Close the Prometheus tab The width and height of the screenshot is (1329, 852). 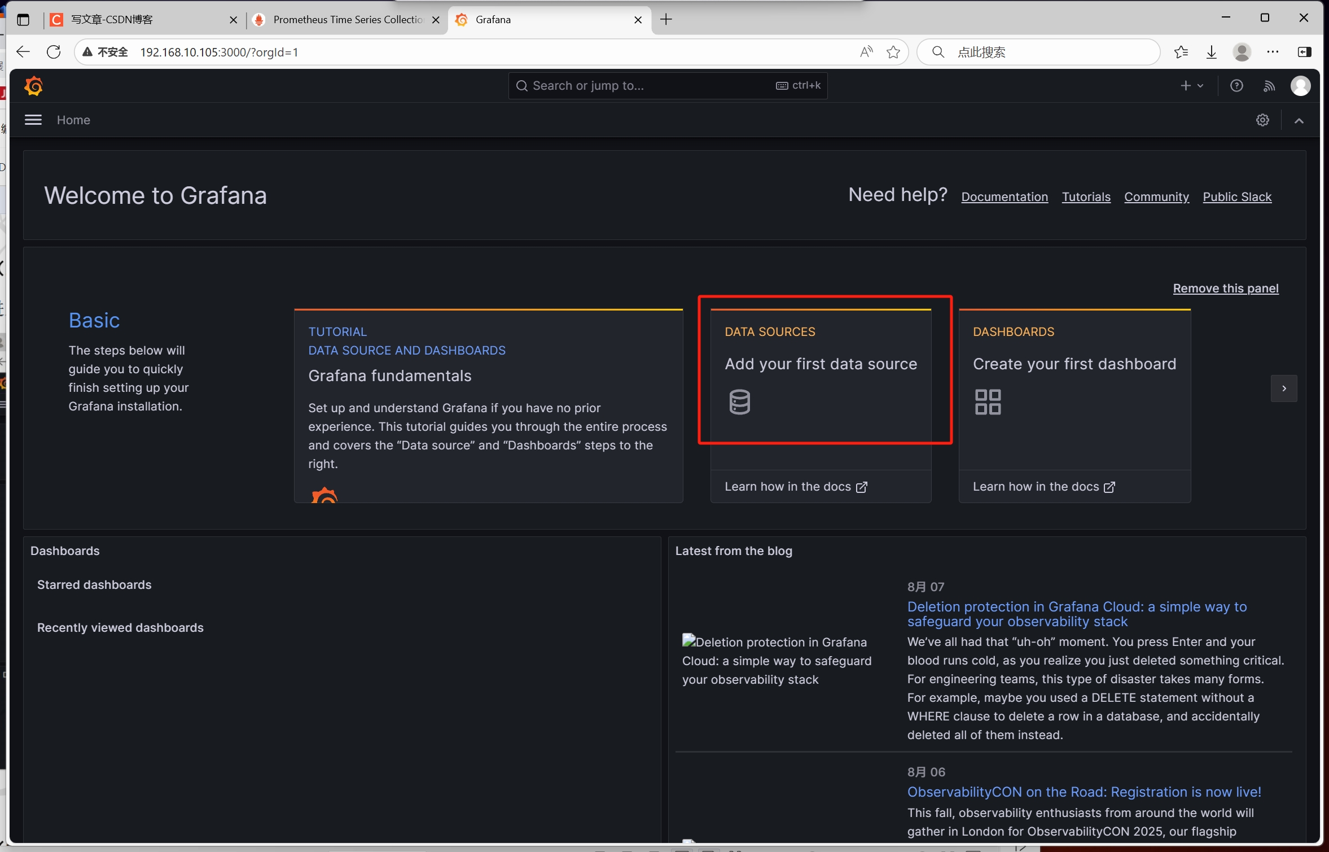(436, 20)
